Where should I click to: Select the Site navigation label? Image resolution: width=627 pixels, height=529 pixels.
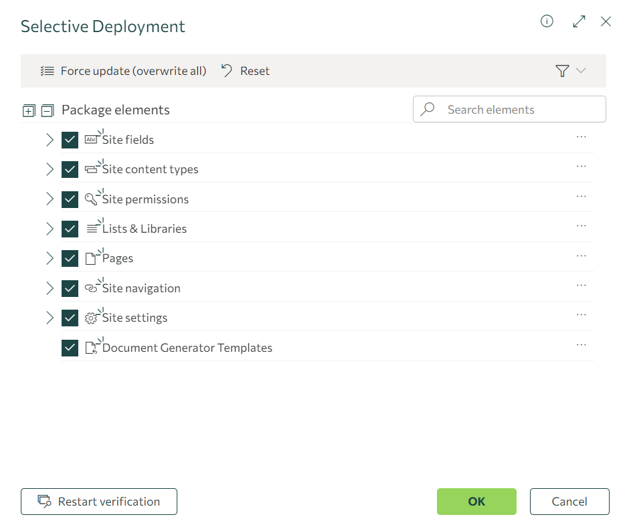pos(141,288)
